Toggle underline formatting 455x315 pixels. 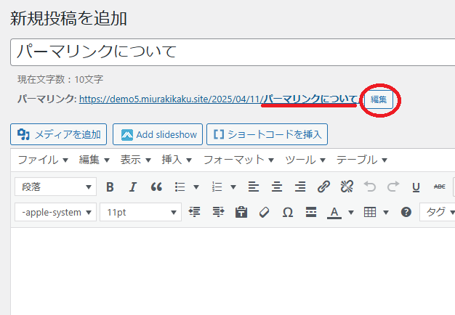point(416,187)
